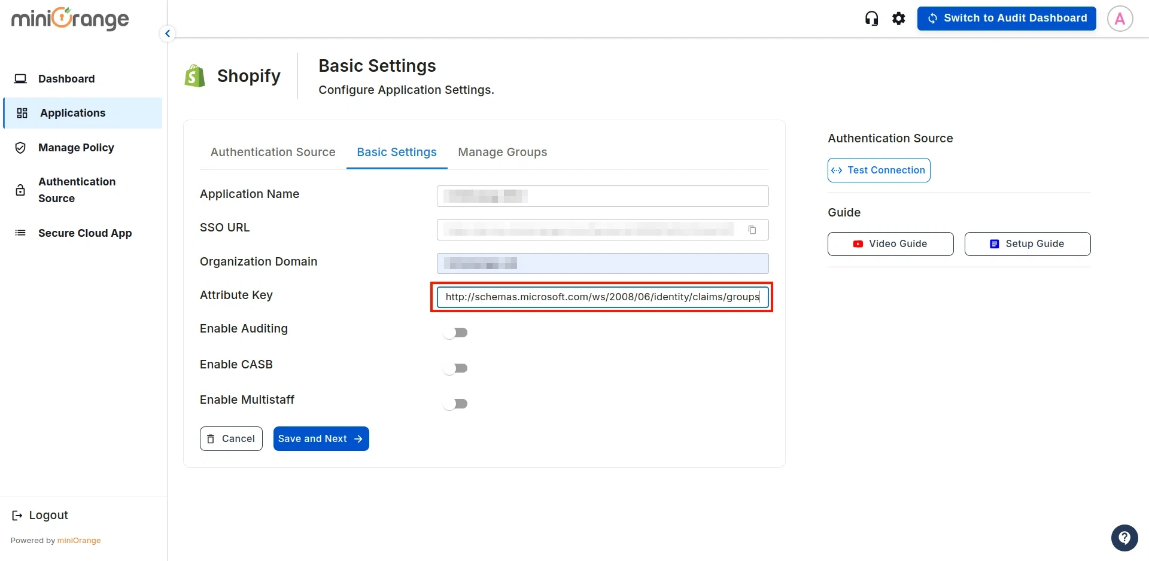Open the Dashboard sidebar icon

tap(21, 78)
